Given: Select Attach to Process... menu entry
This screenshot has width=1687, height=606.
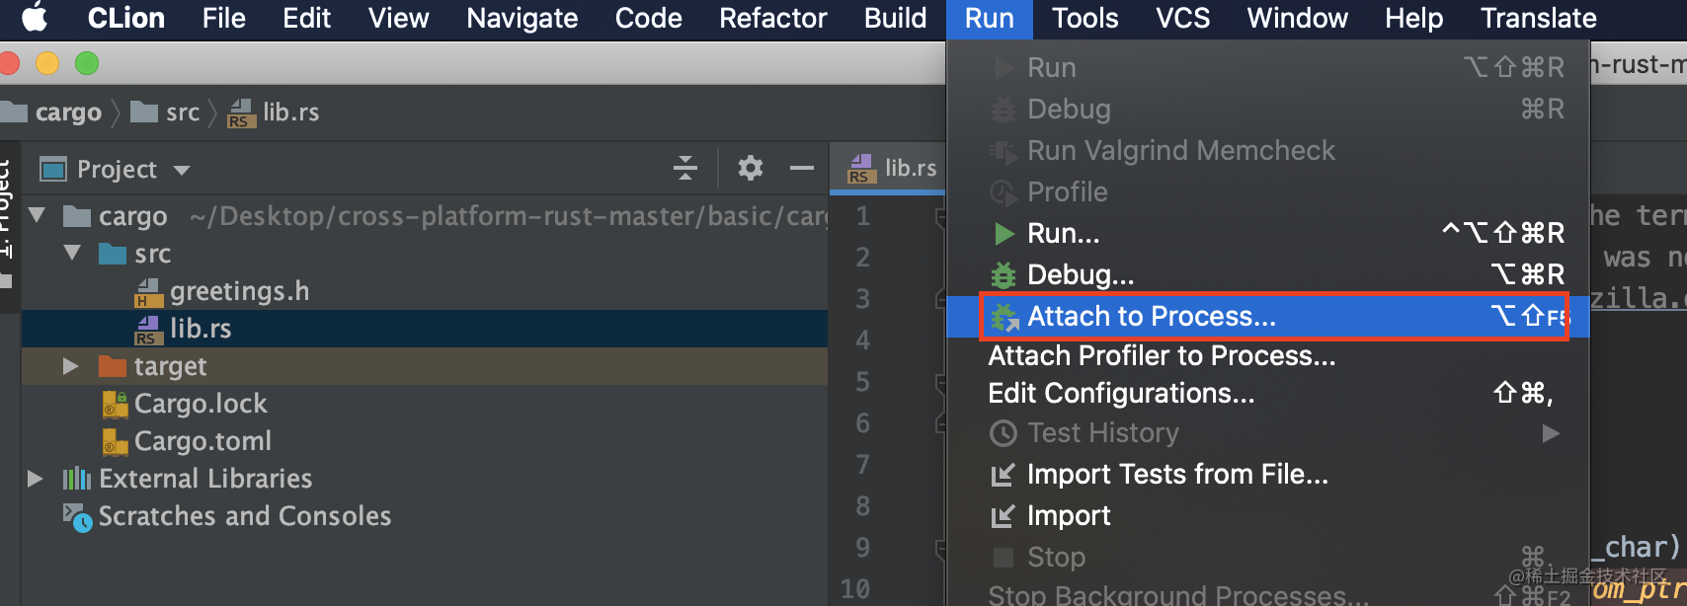Looking at the screenshot, I should coord(1152,316).
